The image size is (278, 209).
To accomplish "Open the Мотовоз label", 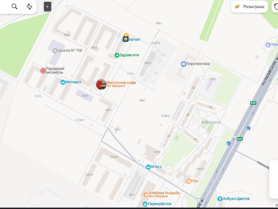I will click(x=73, y=82).
